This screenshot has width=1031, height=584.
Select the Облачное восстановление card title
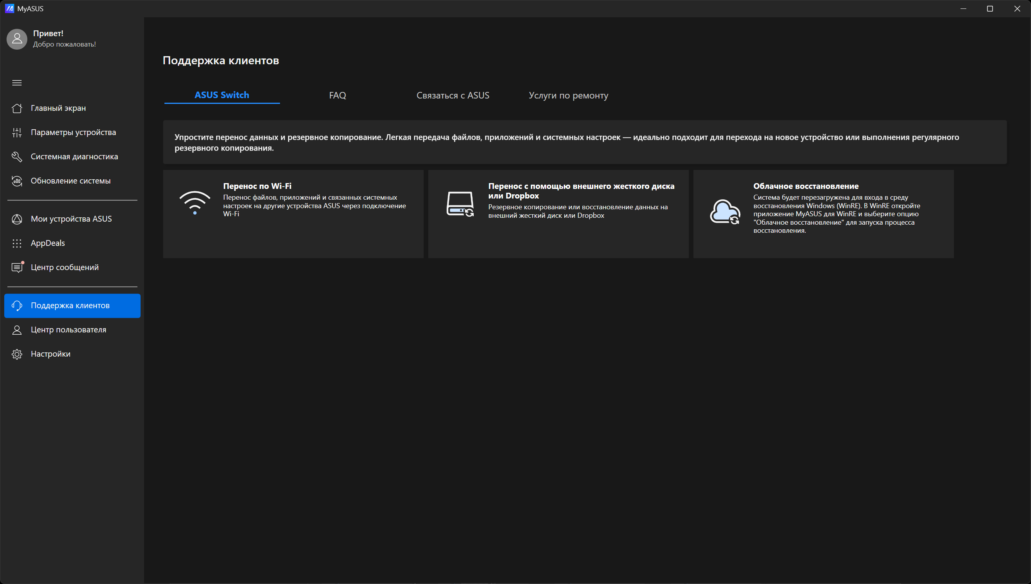[x=806, y=186]
